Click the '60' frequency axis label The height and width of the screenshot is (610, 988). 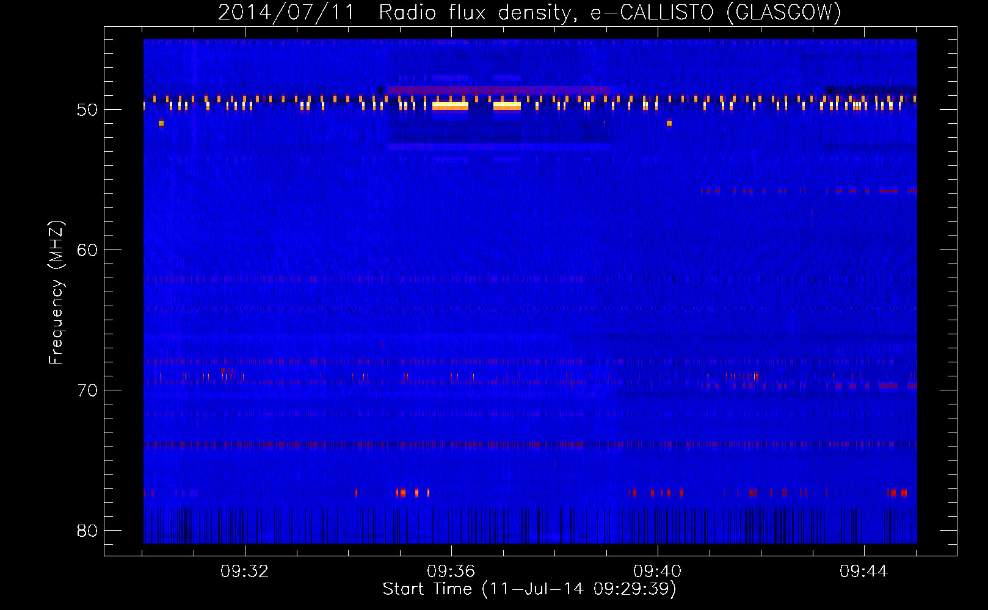click(x=87, y=250)
